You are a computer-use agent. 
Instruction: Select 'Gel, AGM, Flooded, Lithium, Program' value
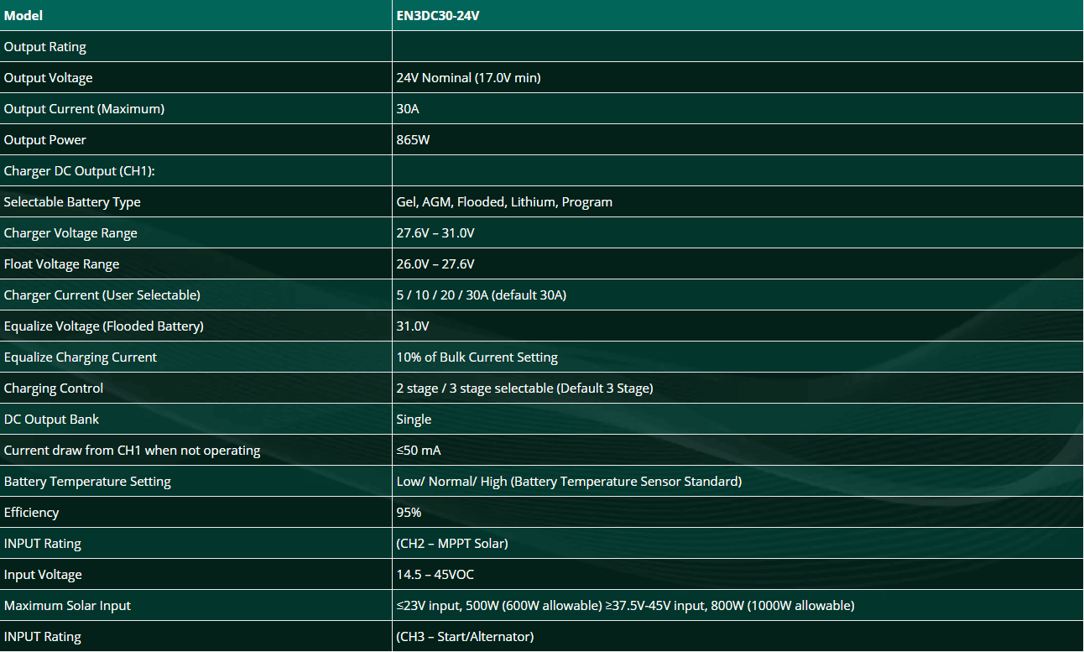[x=504, y=202]
